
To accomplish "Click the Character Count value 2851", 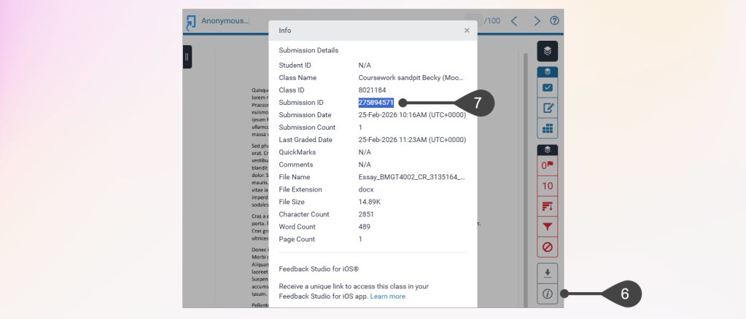I will pos(366,214).
